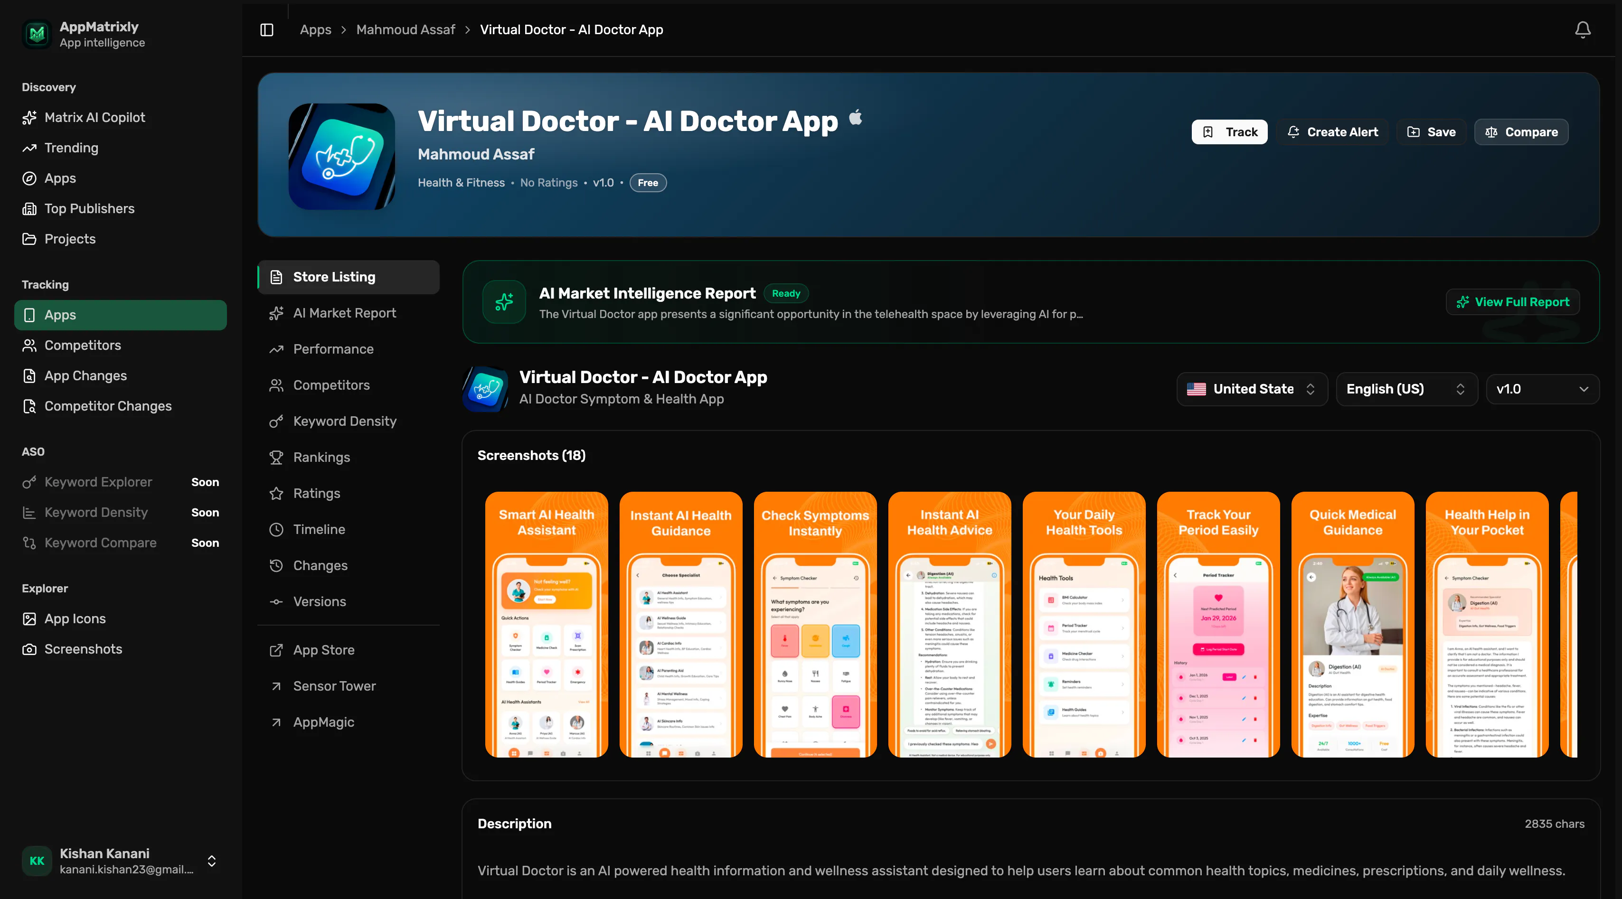Open the Versions tab
This screenshot has width=1622, height=899.
(348, 601)
